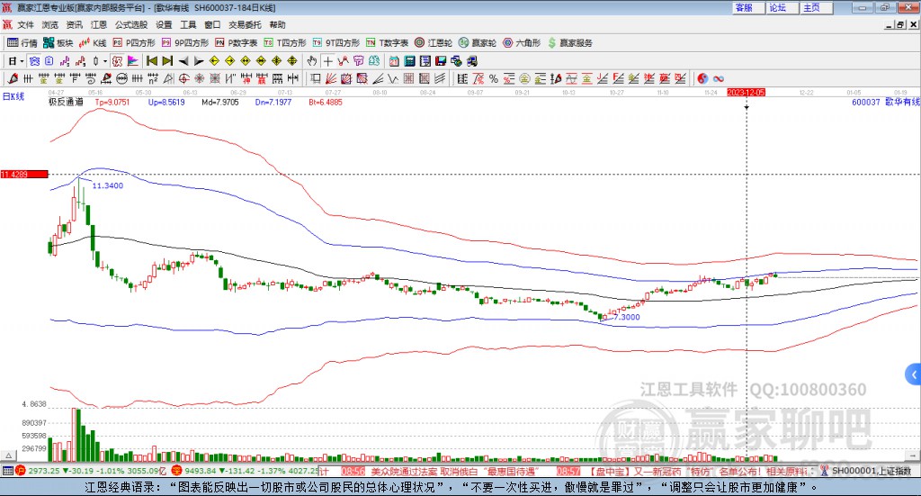The height and width of the screenshot is (496, 921).
Task: Toggle the 极反通道 channel indicator button
Action: click(x=66, y=103)
